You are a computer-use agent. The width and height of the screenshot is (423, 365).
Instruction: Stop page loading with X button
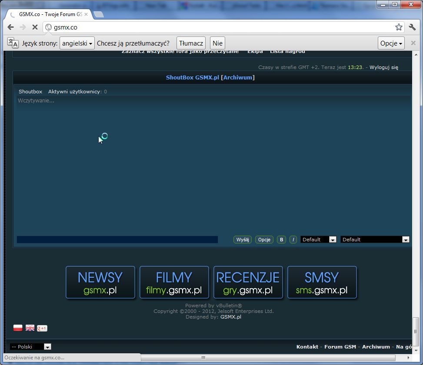click(x=35, y=27)
